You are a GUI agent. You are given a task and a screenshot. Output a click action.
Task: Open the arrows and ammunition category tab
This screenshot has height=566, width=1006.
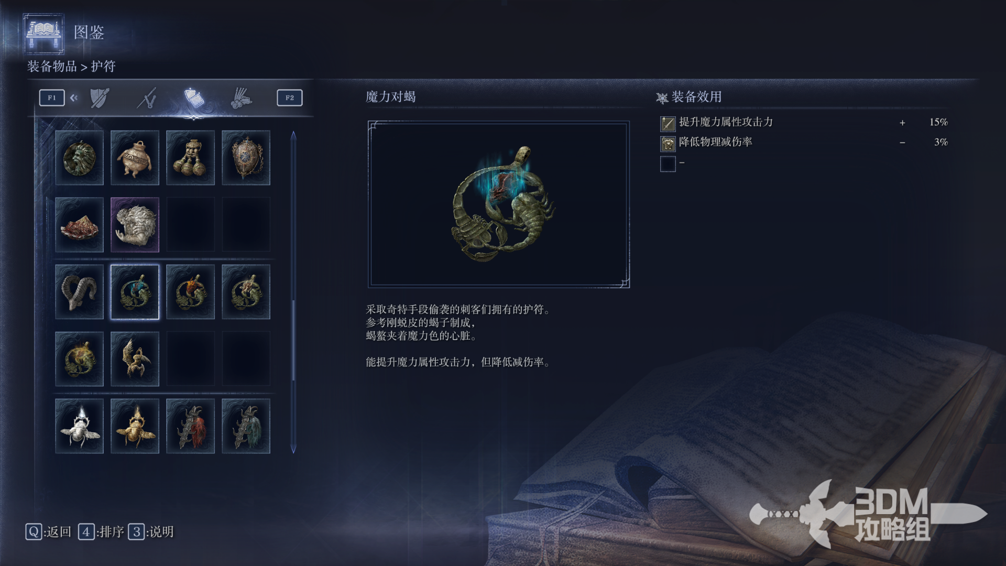tap(241, 98)
